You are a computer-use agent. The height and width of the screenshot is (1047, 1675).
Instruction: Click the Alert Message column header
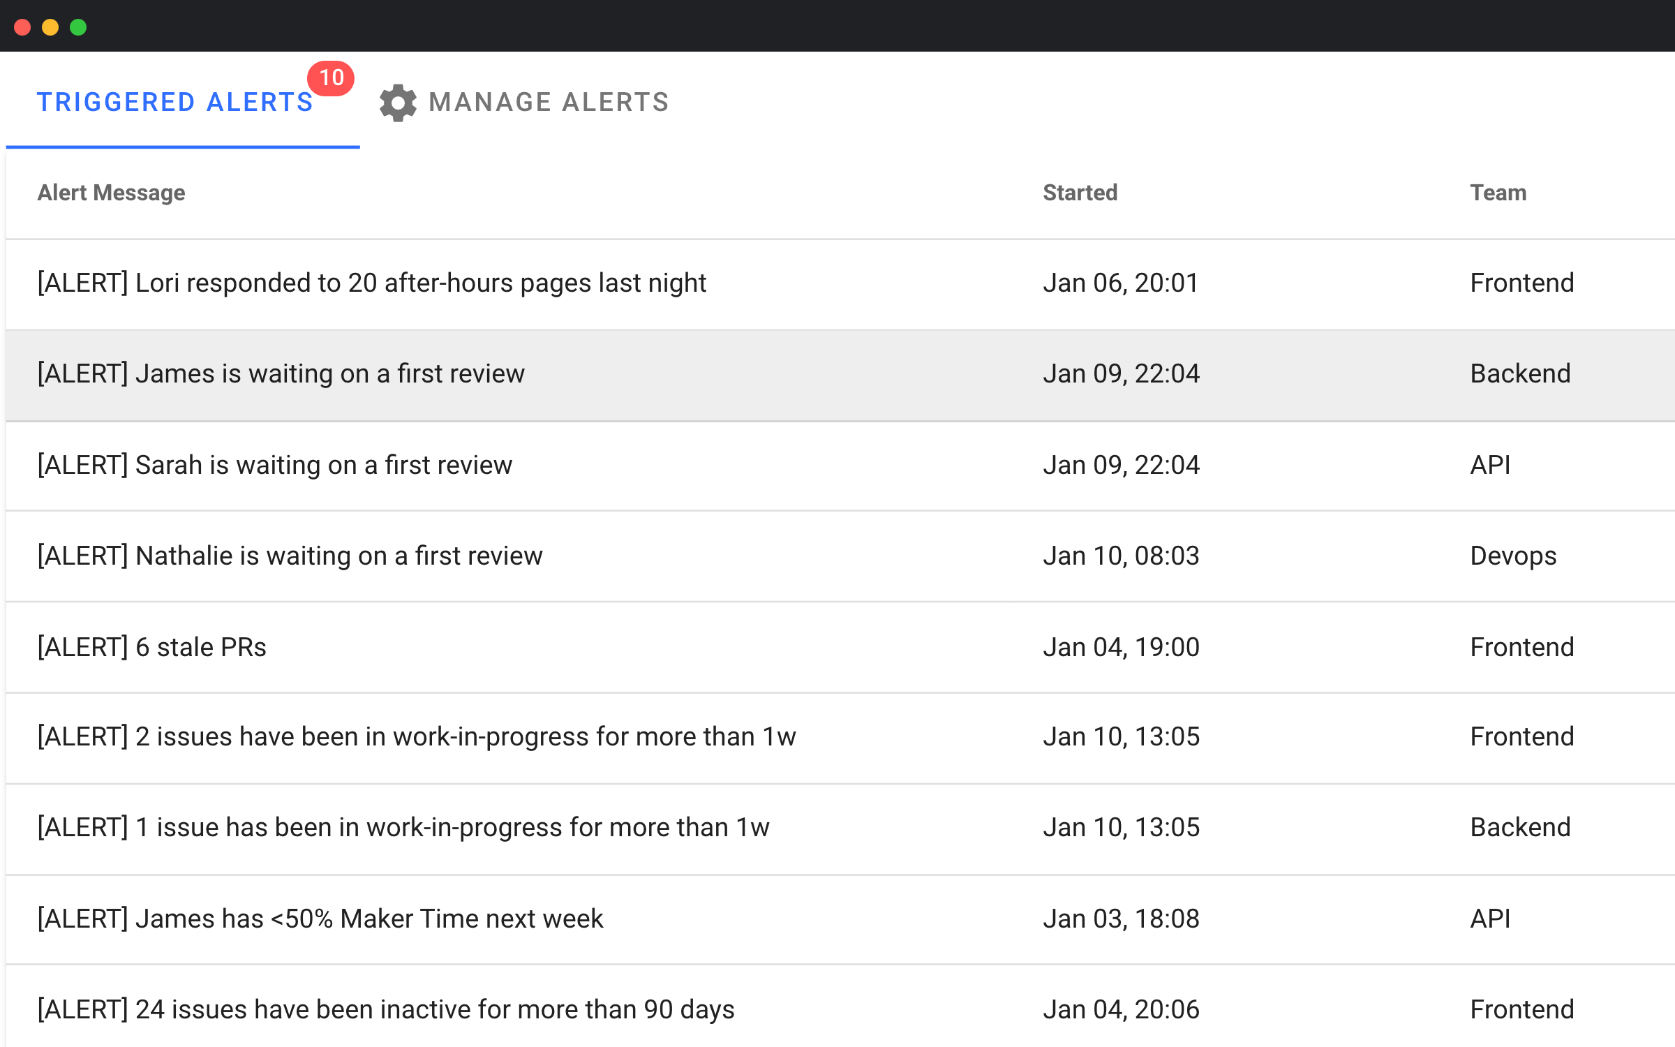tap(111, 193)
